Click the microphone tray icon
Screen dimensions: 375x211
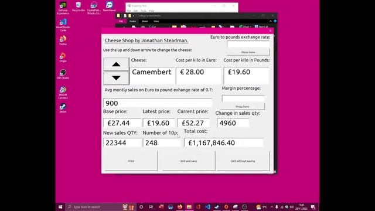point(277,207)
